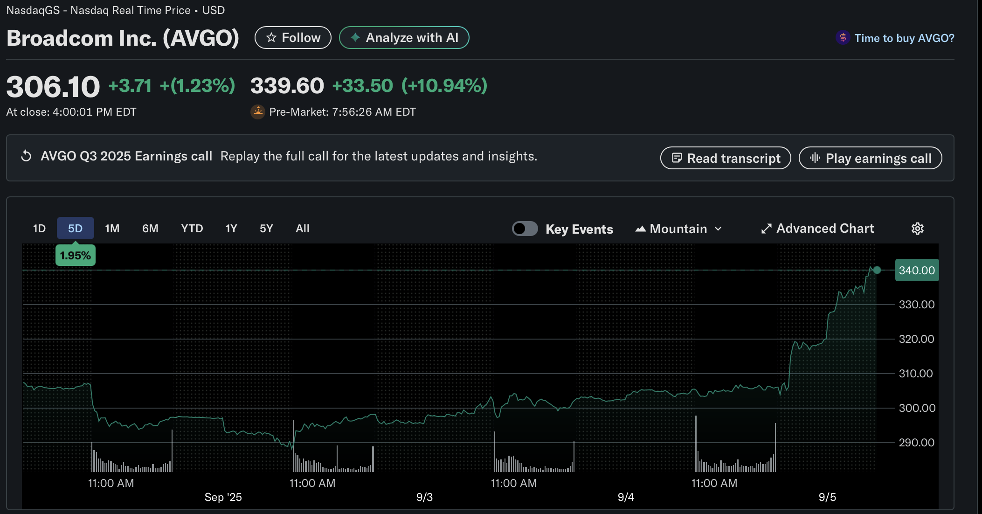Click the earnings call replay icon
Viewport: 982px width, 514px height.
(x=27, y=156)
